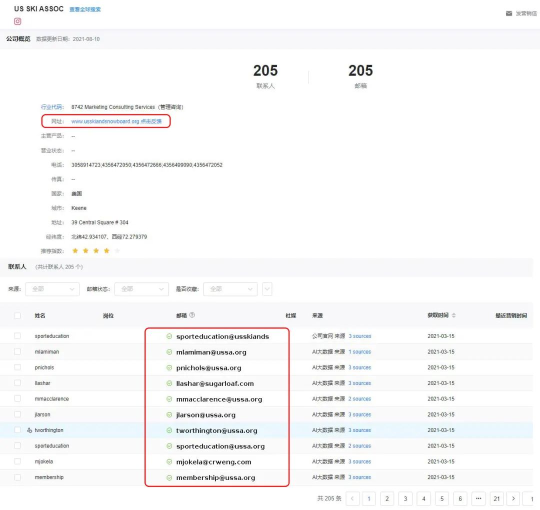Go to next page arrow in pagination
This screenshot has width=540, height=510.
tap(513, 498)
